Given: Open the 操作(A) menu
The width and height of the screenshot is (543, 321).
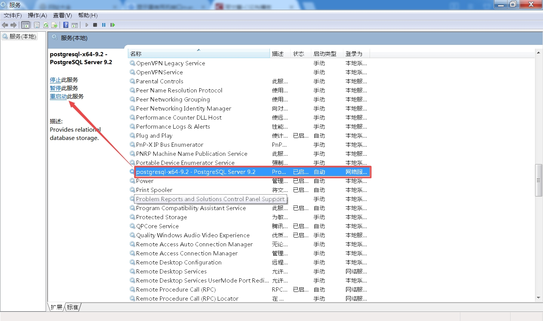Looking at the screenshot, I should pyautogui.click(x=37, y=15).
